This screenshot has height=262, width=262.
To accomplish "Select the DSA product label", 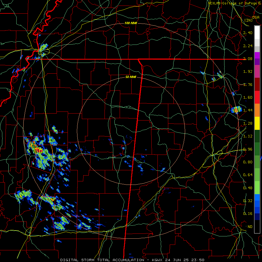I will pyautogui.click(x=256, y=17).
